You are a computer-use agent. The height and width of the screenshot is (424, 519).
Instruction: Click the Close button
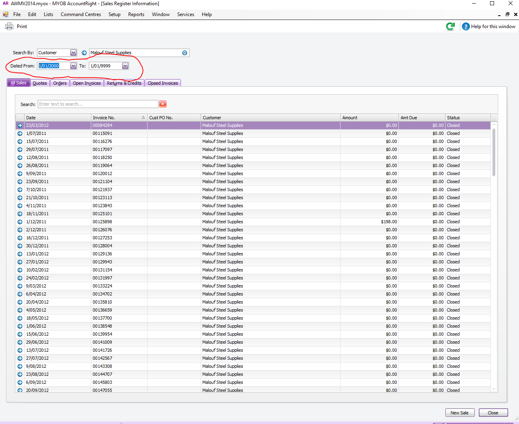pos(493,413)
